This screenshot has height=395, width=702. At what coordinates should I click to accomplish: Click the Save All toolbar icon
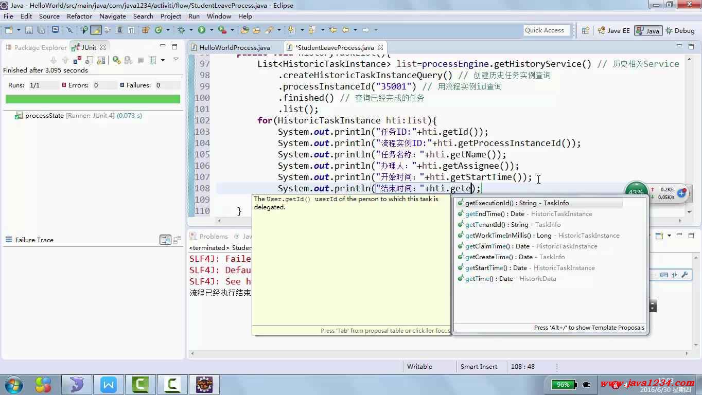pos(41,30)
